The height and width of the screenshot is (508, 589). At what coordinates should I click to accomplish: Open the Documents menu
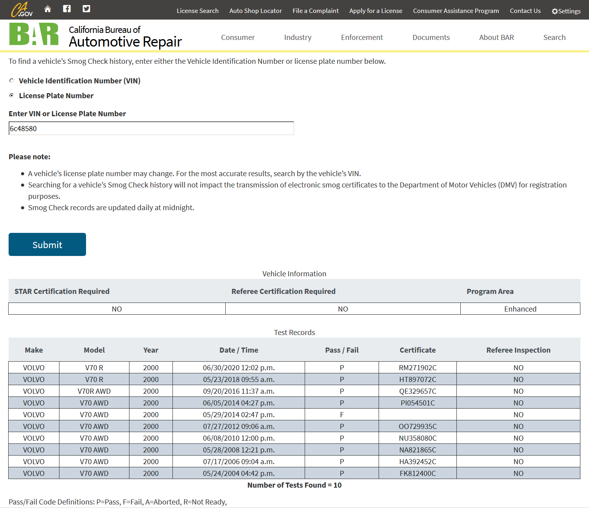click(x=431, y=38)
